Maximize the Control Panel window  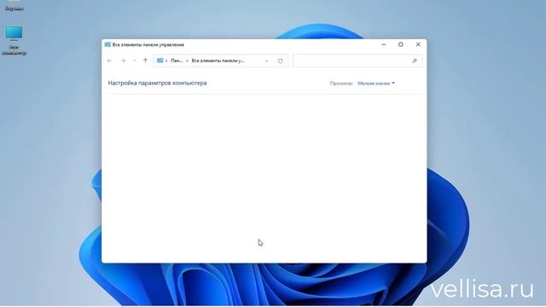[401, 44]
